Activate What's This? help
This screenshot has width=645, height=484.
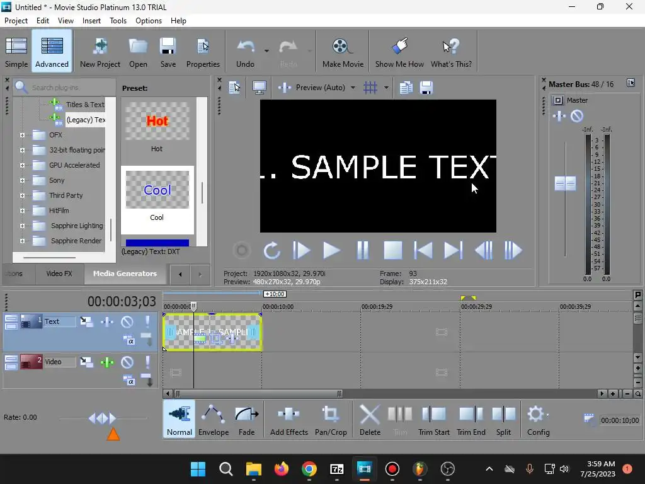pos(451,52)
